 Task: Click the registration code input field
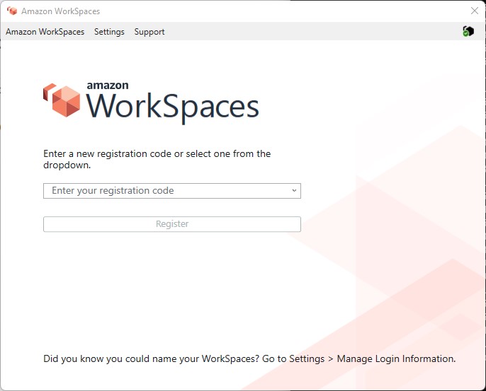click(x=172, y=191)
